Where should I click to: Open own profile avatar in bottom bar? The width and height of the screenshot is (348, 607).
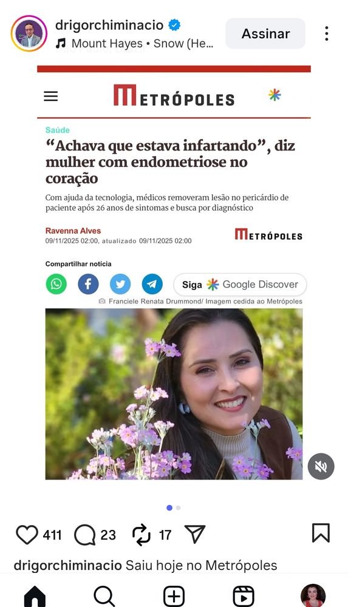click(x=313, y=596)
